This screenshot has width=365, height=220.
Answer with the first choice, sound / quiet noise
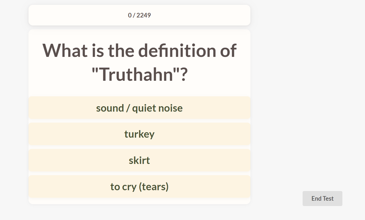tap(139, 108)
